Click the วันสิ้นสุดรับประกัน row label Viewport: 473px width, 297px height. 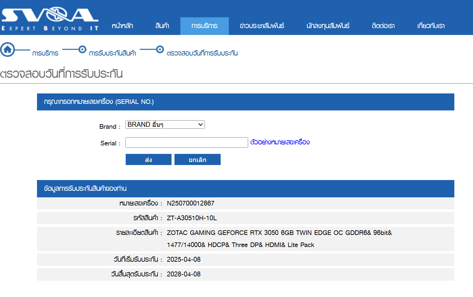(x=136, y=274)
